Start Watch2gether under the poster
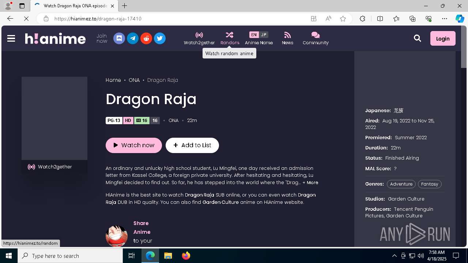 [54, 167]
